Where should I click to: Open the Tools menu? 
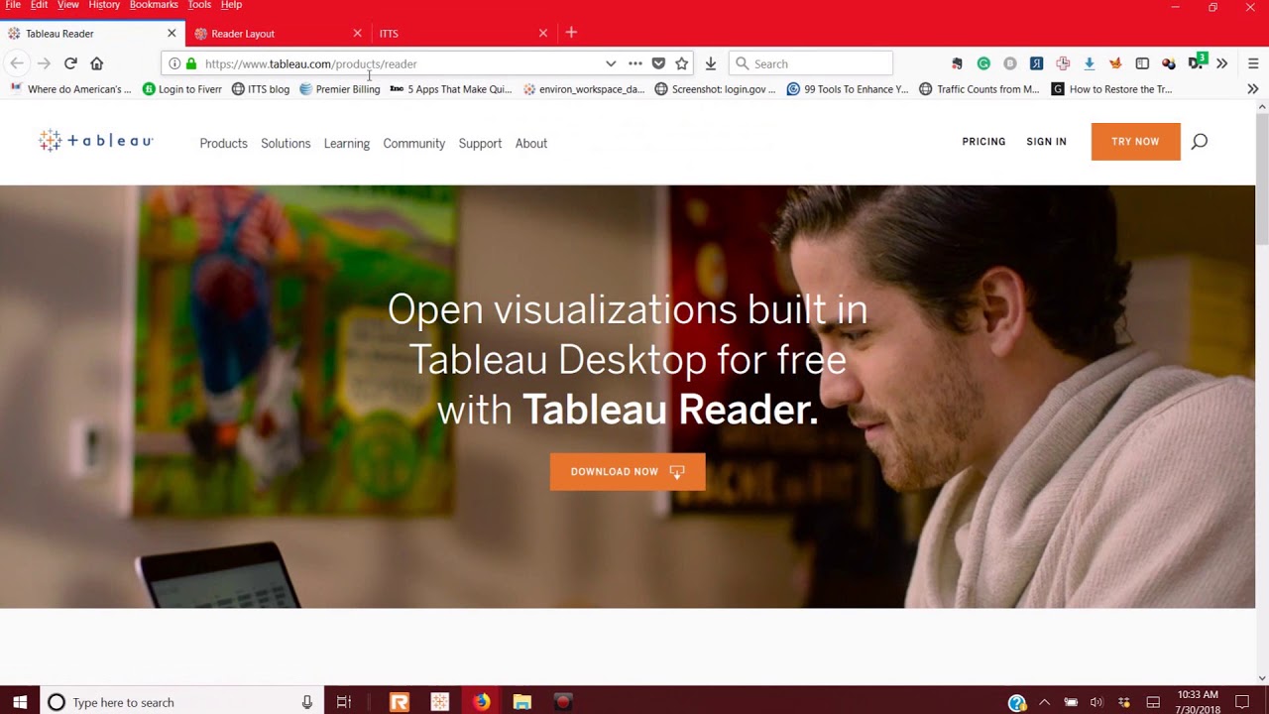click(x=199, y=5)
